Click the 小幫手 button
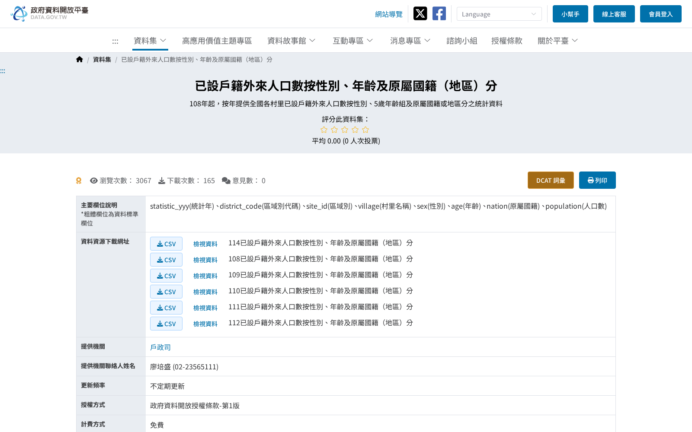 [x=570, y=14]
